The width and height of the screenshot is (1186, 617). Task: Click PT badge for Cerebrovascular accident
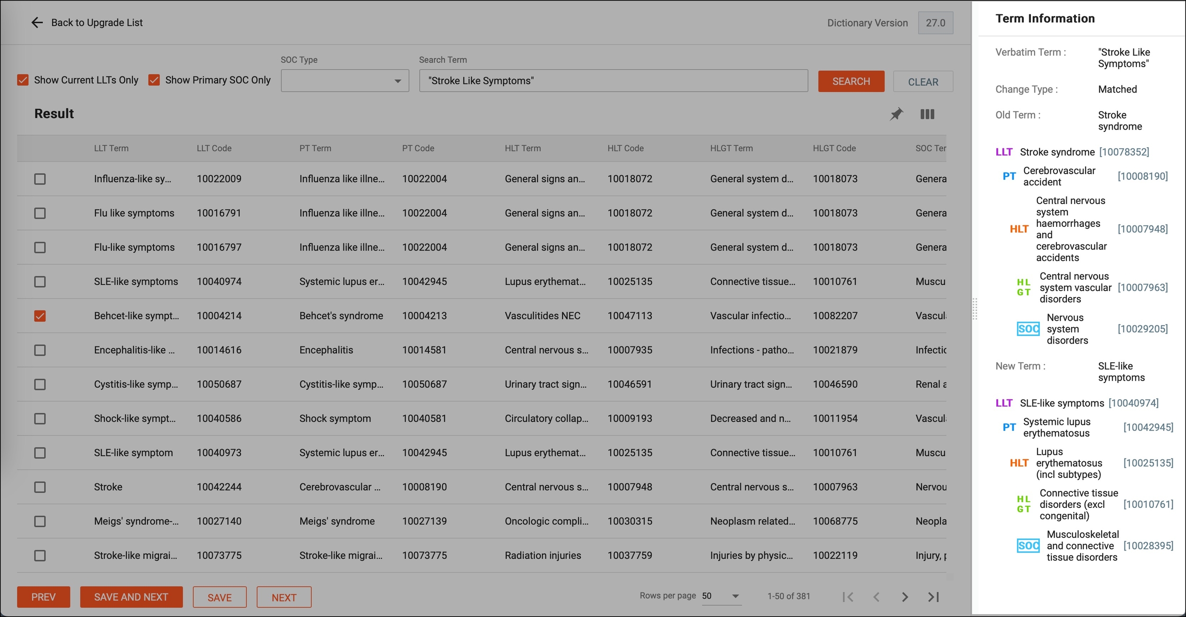pyautogui.click(x=1009, y=176)
